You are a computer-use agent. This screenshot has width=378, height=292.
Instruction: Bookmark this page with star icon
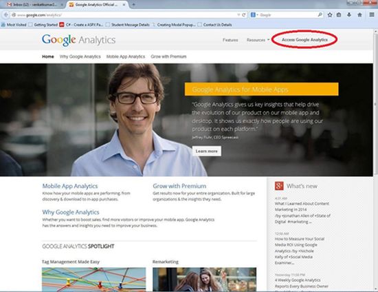330,14
